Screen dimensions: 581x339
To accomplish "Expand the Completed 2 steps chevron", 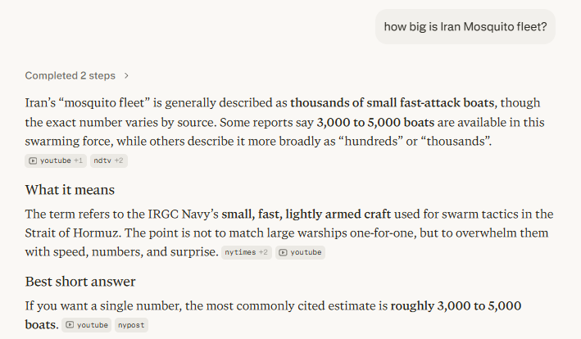I will point(126,76).
